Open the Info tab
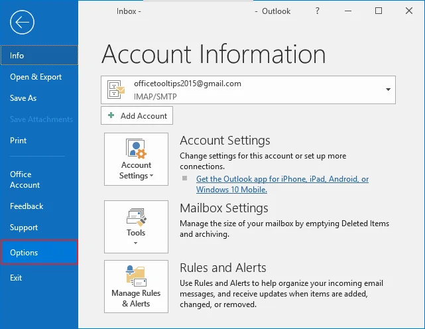Screen dimensions: 425x329 click(39, 55)
